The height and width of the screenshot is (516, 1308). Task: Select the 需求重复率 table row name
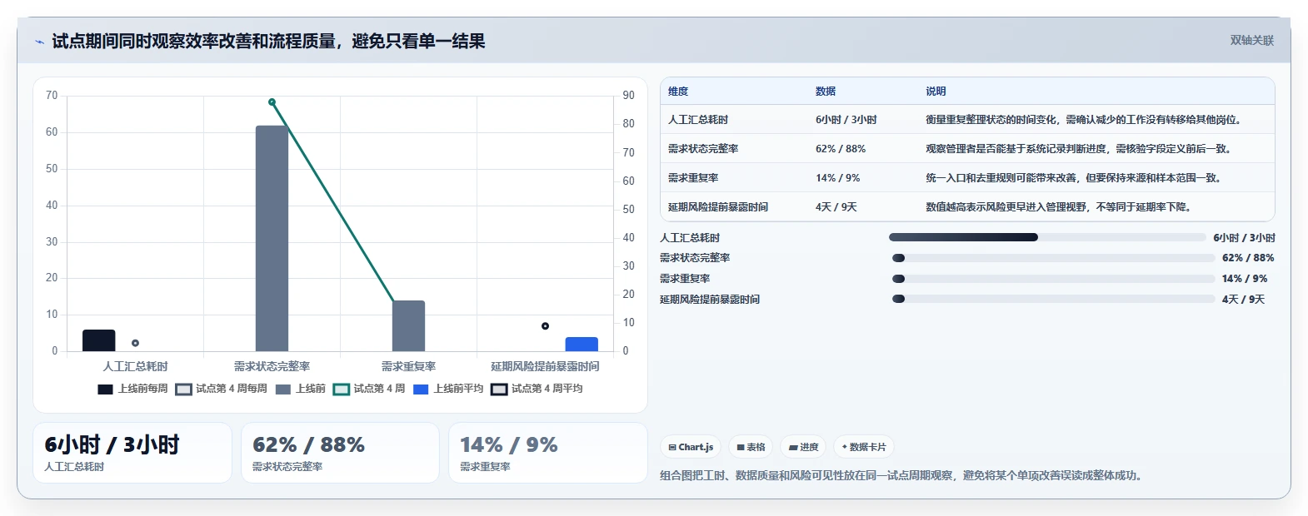tap(693, 178)
